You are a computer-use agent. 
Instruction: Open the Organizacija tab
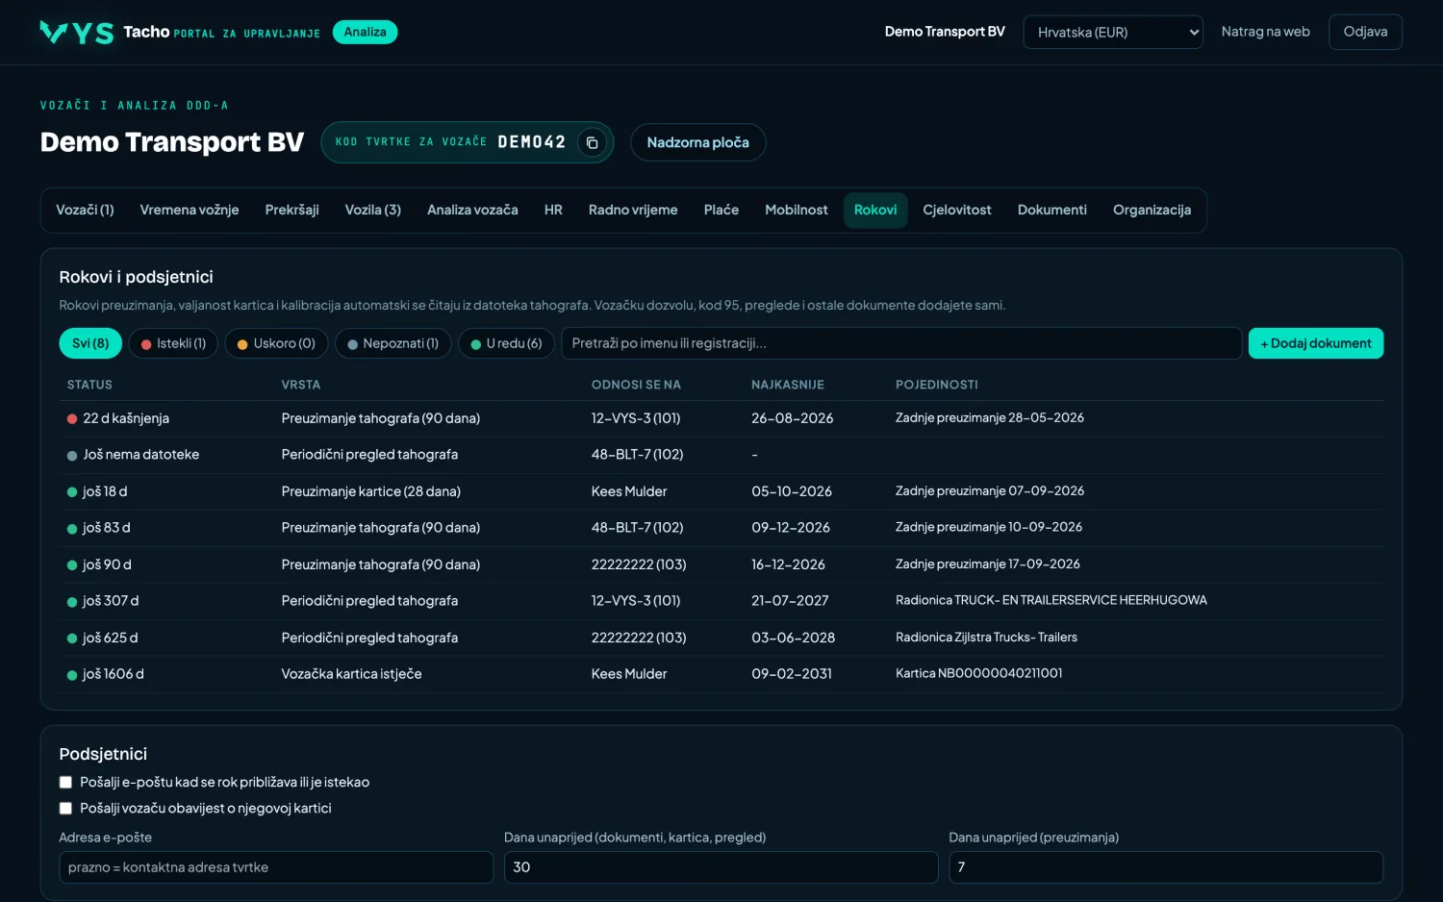pyautogui.click(x=1152, y=210)
